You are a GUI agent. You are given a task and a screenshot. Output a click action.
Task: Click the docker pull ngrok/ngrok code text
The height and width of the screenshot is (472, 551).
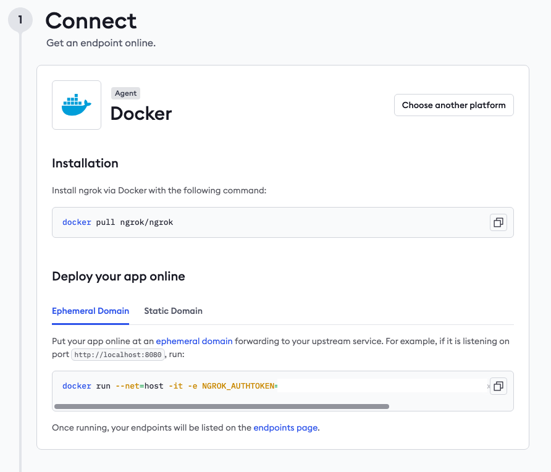(118, 222)
